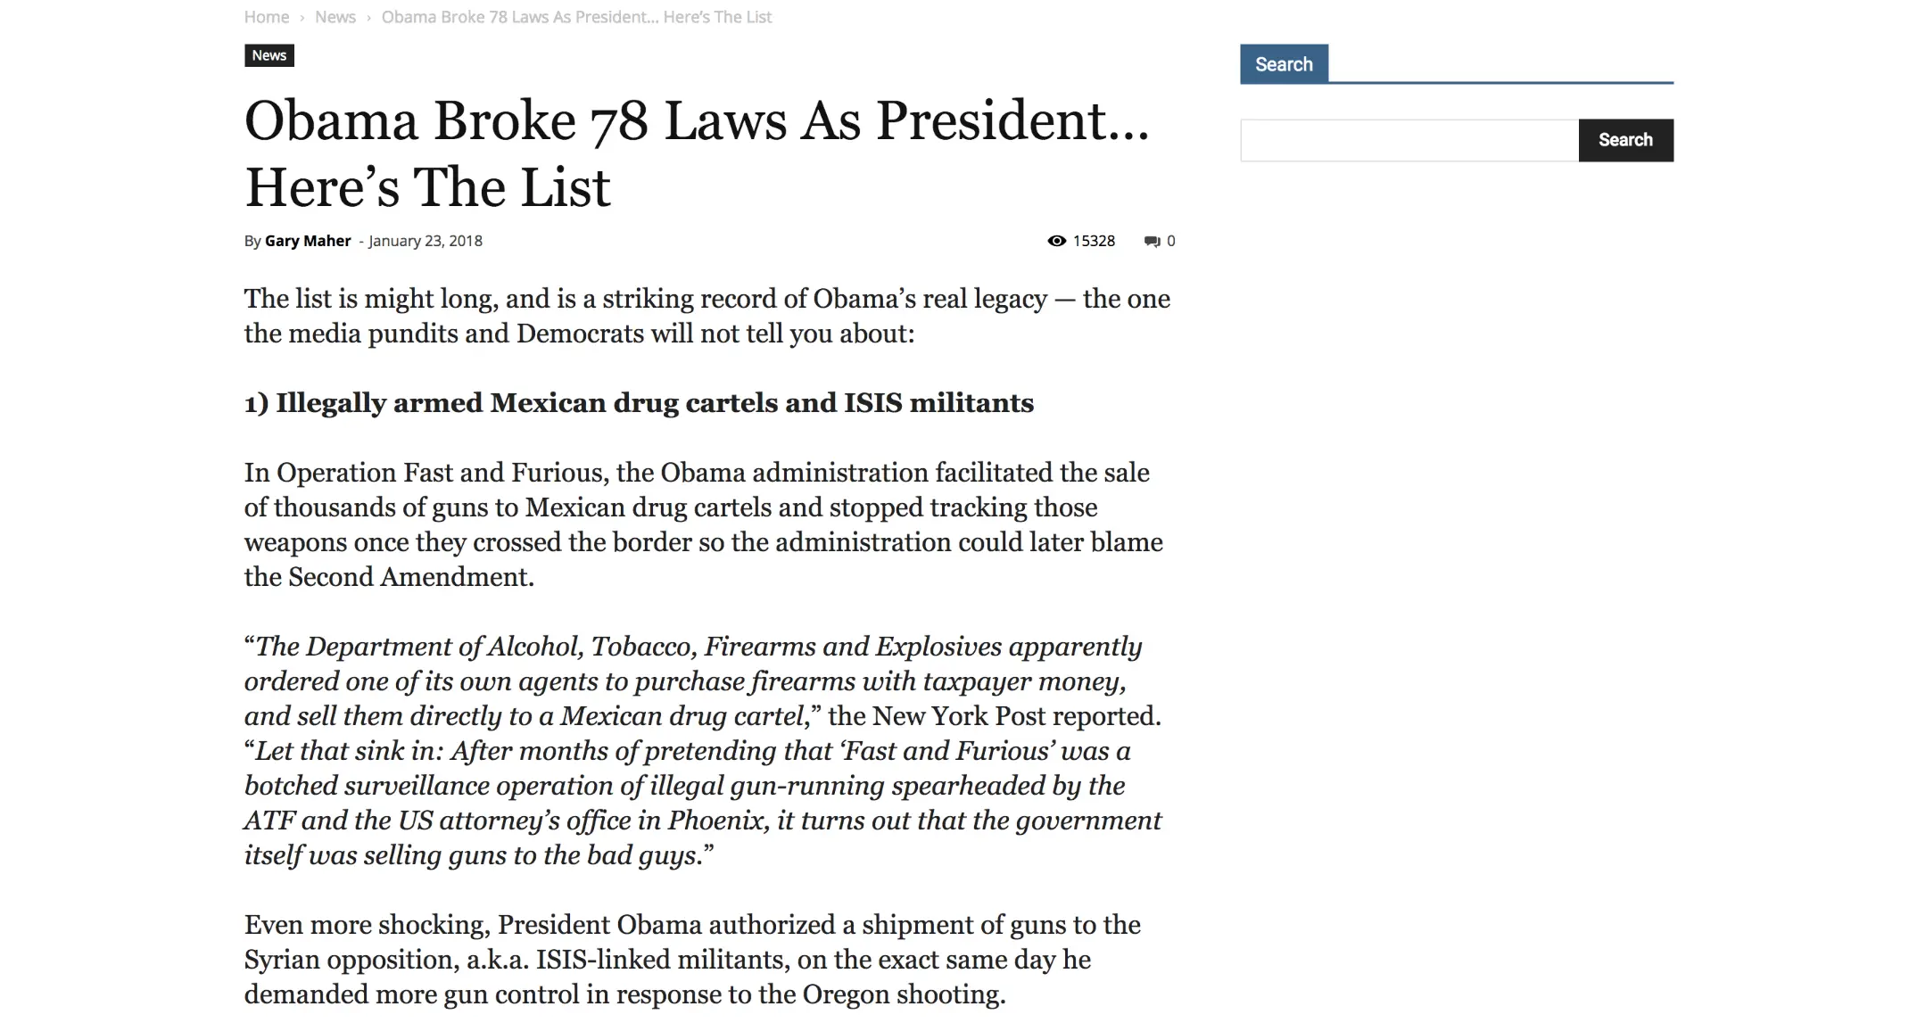Click the italic New York Post quote
The image size is (1917, 1023).
703,750
